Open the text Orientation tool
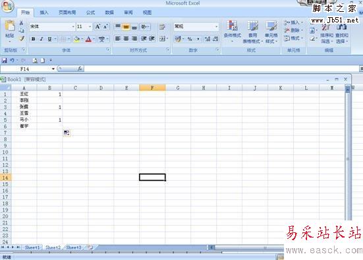Viewport: 363px width, 260px height. click(145, 26)
